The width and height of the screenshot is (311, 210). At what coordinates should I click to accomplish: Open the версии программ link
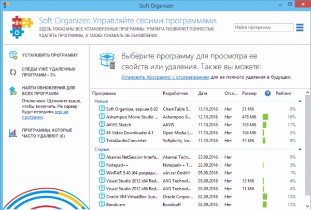point(45,115)
